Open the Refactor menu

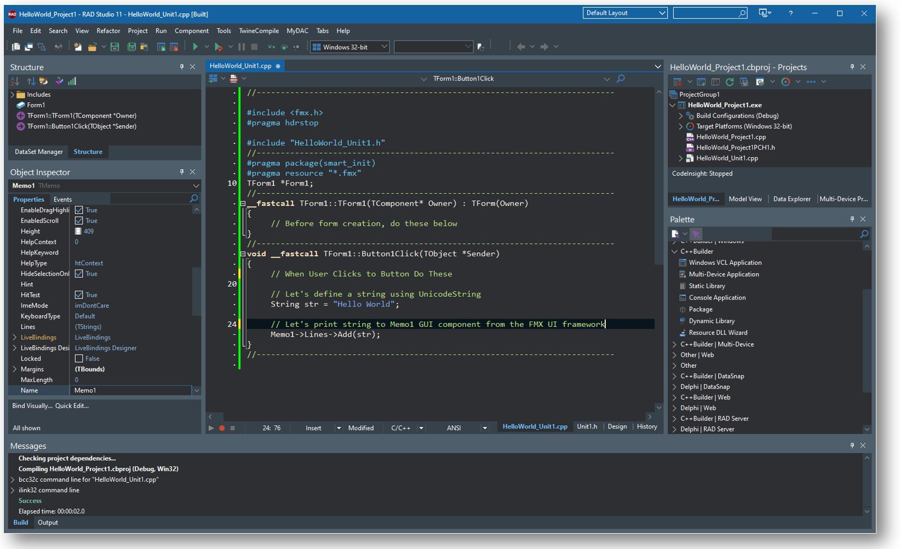108,31
